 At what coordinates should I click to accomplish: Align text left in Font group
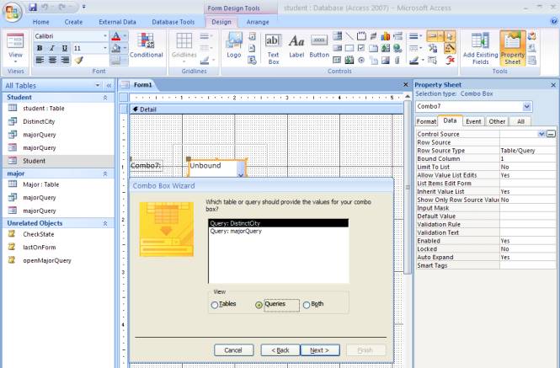[40, 60]
